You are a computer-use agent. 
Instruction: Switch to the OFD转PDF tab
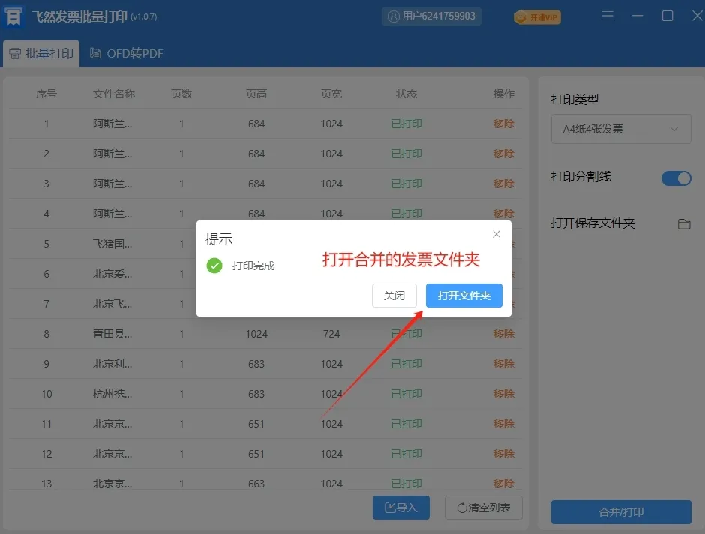(x=127, y=53)
